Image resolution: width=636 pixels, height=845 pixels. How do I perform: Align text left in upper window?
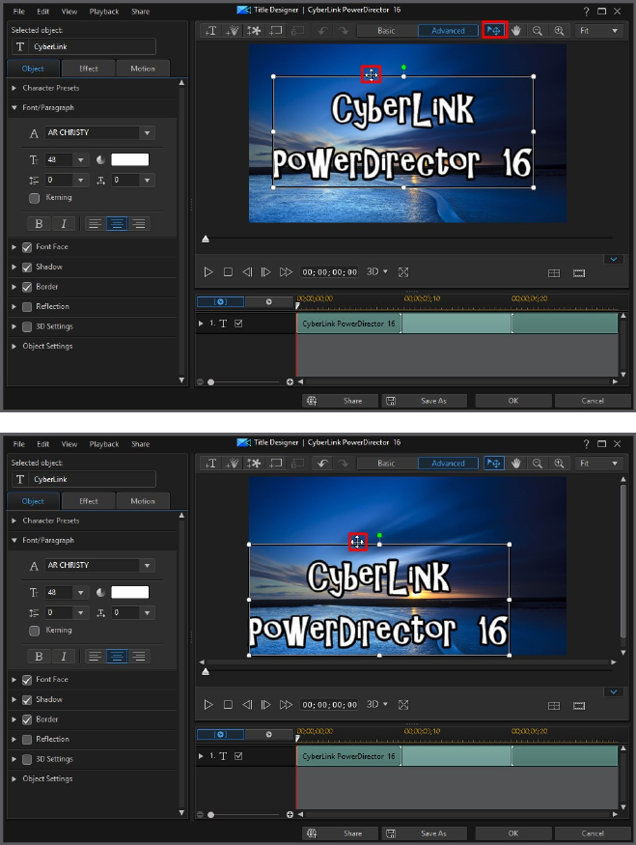click(x=95, y=224)
